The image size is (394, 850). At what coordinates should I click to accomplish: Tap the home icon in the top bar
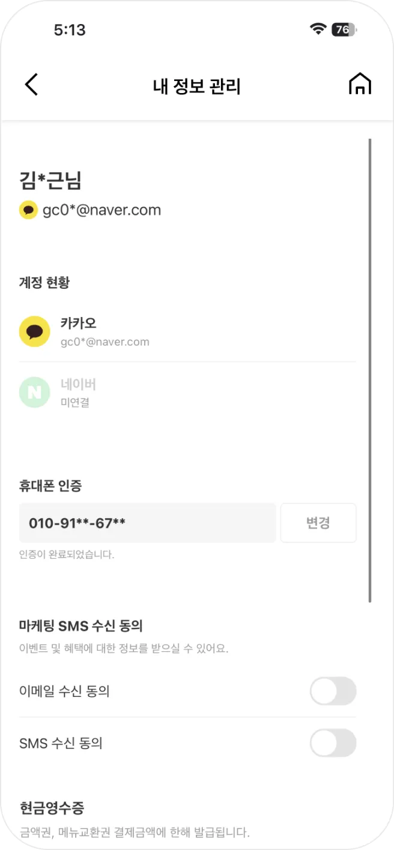tap(360, 85)
